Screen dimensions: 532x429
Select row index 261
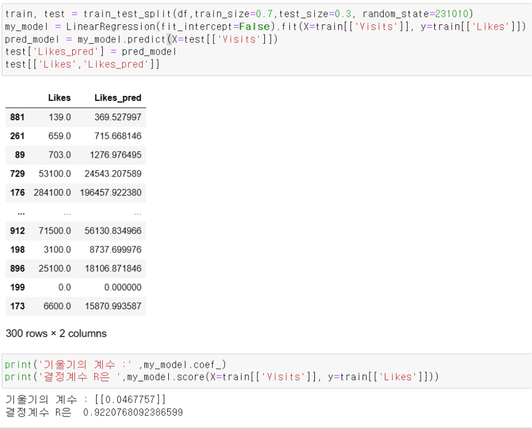17,136
